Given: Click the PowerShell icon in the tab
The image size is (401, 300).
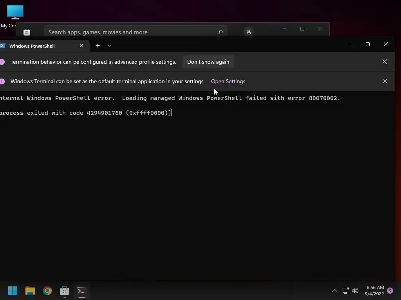Looking at the screenshot, I should [3, 46].
